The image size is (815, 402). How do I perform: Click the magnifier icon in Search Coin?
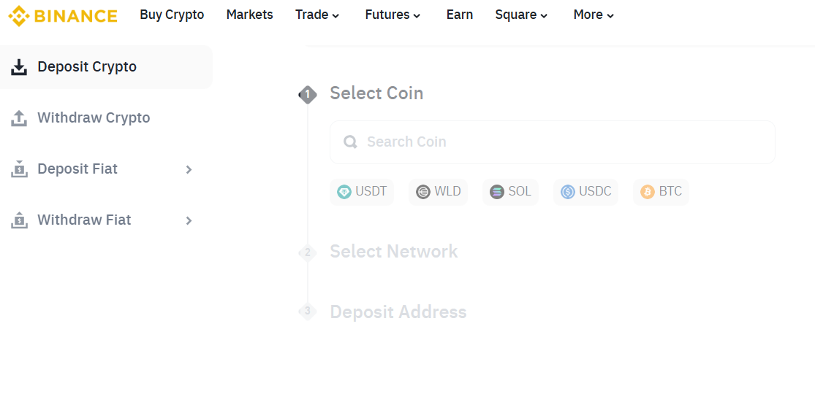pos(350,142)
